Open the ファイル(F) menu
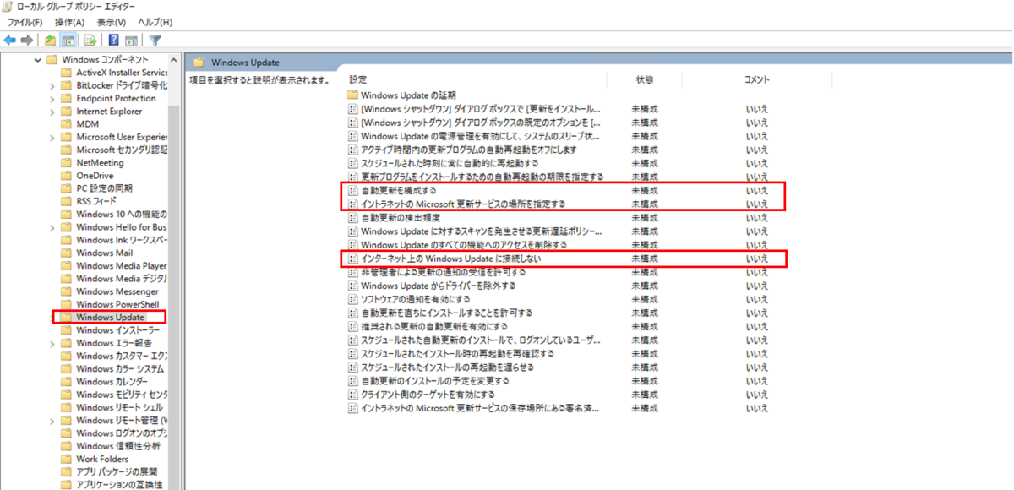The height and width of the screenshot is (490, 1014). point(25,22)
